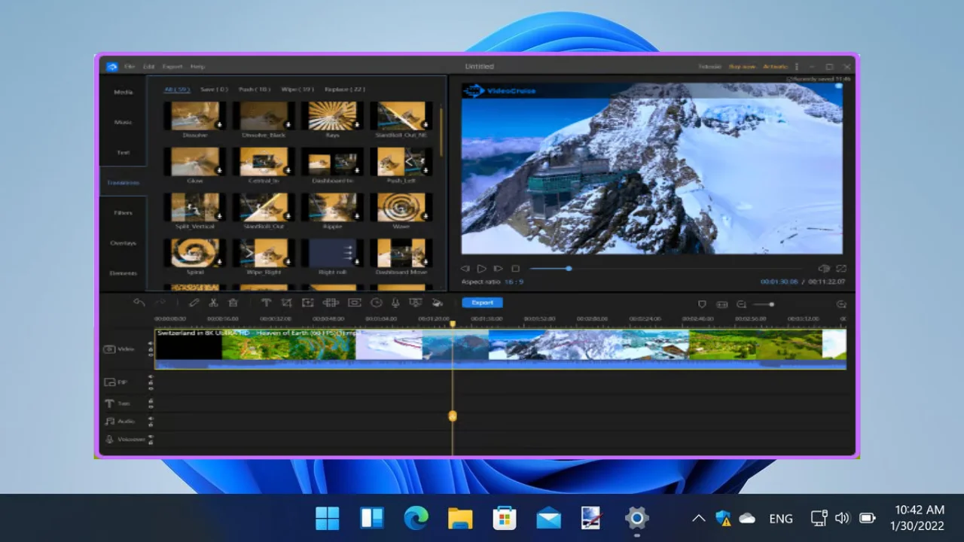Switch to the Music sidebar tab
The image size is (964, 542).
123,122
